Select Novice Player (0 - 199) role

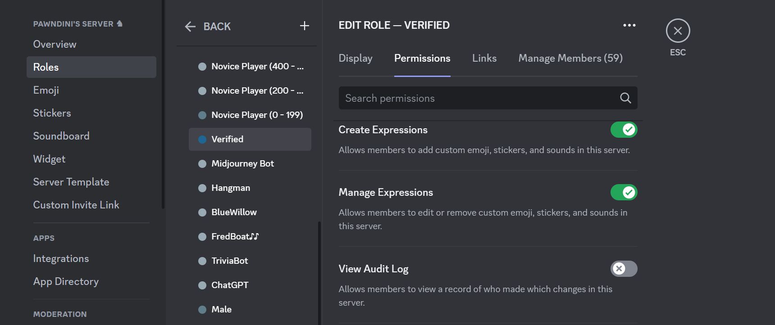coord(257,115)
